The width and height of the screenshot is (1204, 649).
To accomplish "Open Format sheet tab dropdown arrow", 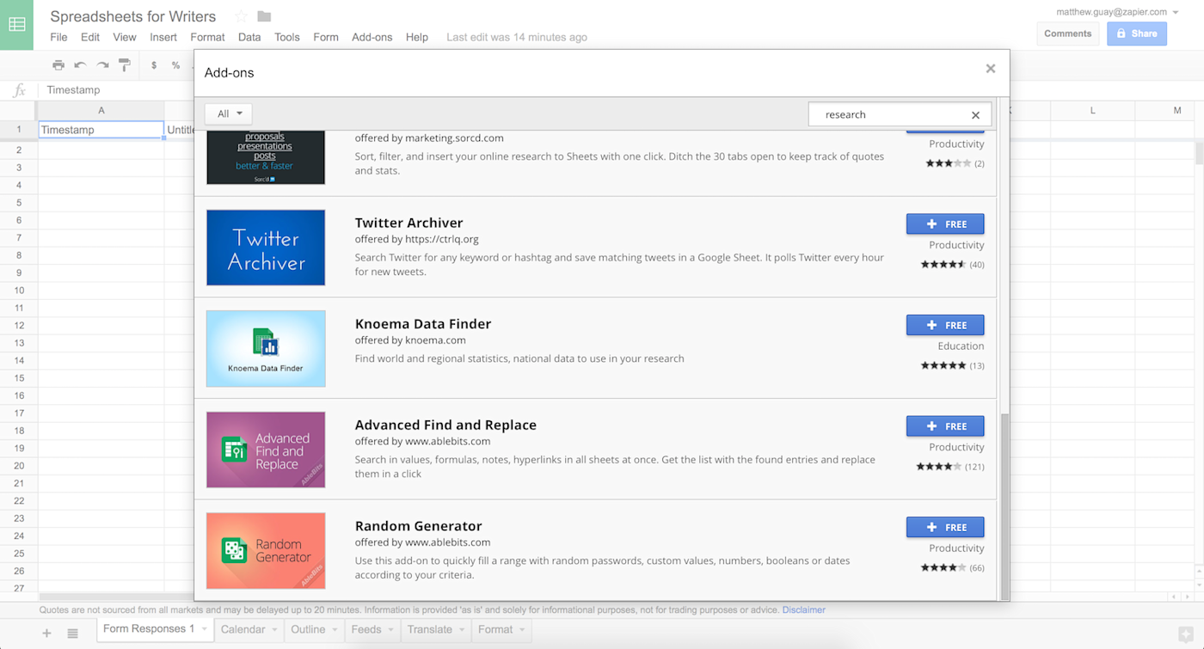I will tap(523, 630).
